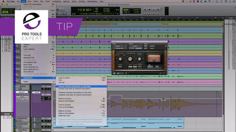The height and width of the screenshot is (132, 236).
Task: Click the rewind transport button
Action: click(149, 14)
